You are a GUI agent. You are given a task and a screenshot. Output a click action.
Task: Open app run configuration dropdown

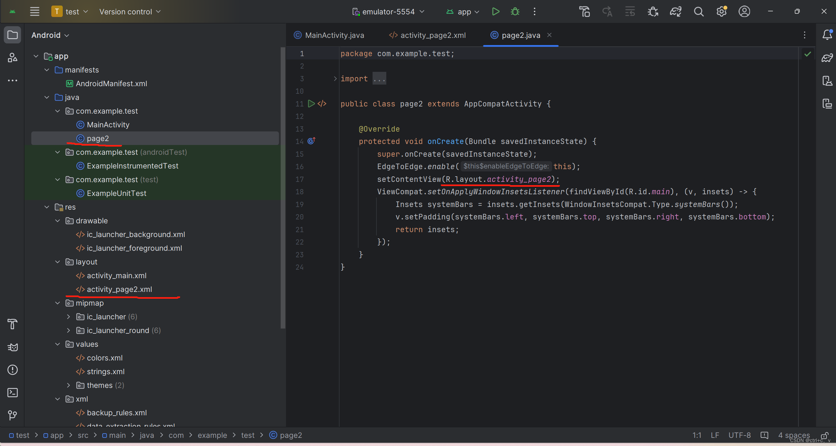[x=463, y=12]
